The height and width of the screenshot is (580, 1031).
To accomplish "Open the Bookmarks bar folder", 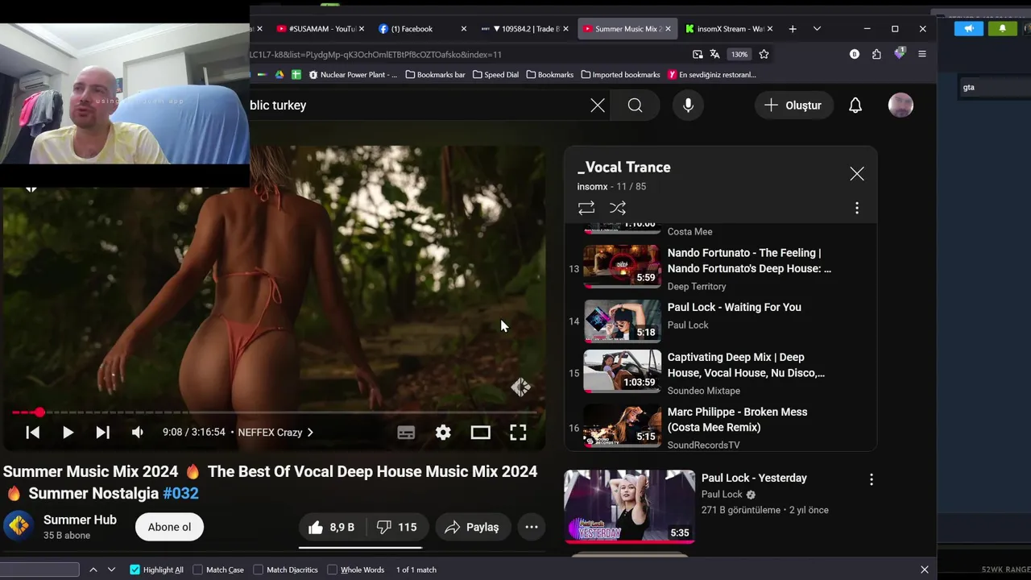I will (435, 75).
